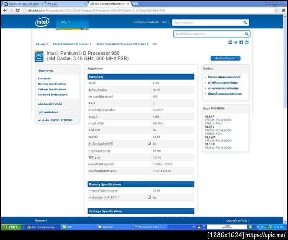Jump to Advanced Technologies in the sidebar
This screenshot has height=240, width=288.
[52, 95]
